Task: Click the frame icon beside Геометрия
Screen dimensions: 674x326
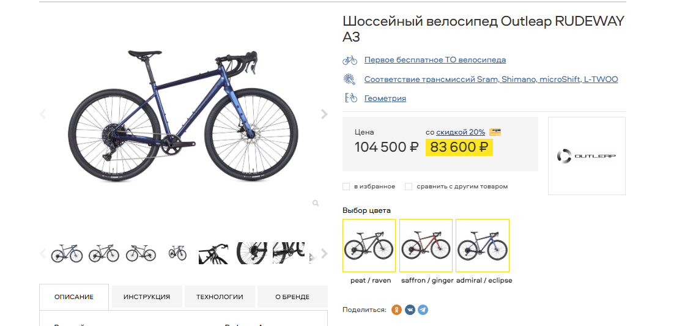Action: pos(350,98)
